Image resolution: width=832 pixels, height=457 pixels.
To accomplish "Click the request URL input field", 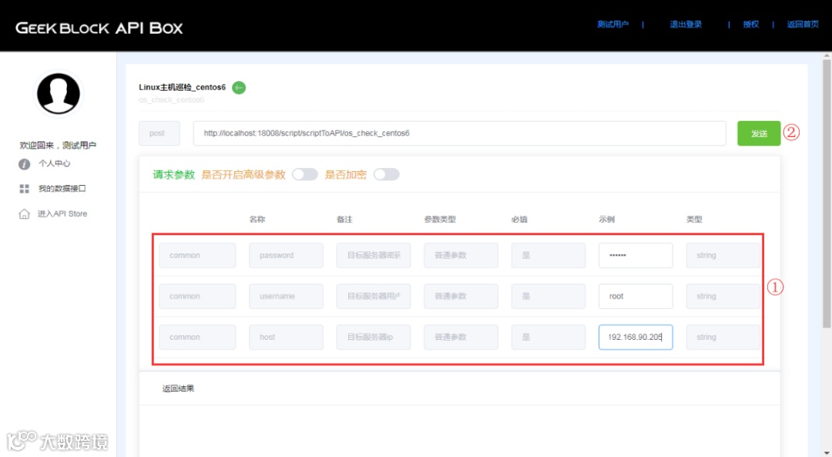I will (459, 133).
